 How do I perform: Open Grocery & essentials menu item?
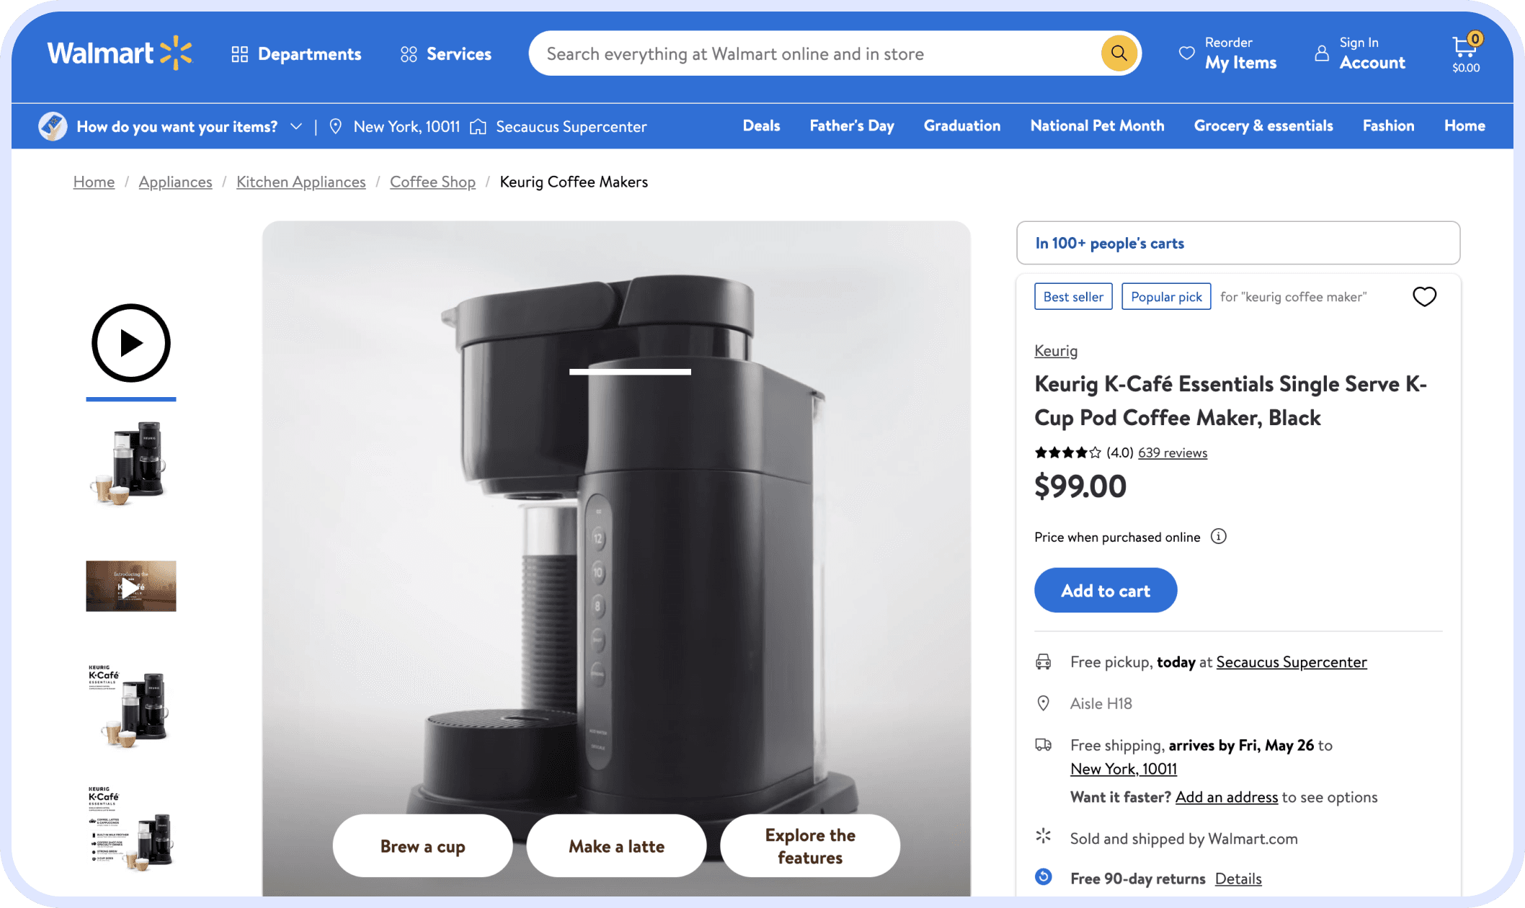pos(1263,126)
